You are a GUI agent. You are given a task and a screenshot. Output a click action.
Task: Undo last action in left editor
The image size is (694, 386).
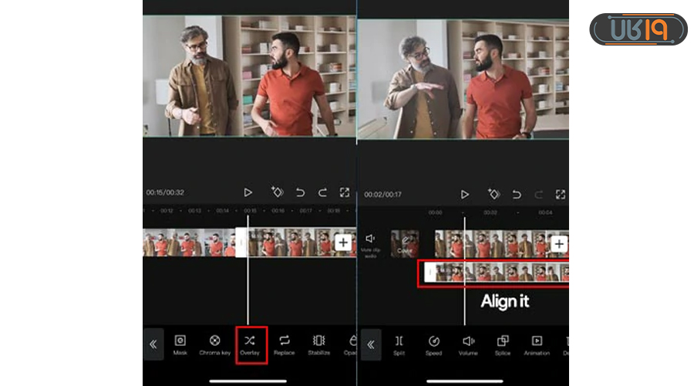(300, 192)
